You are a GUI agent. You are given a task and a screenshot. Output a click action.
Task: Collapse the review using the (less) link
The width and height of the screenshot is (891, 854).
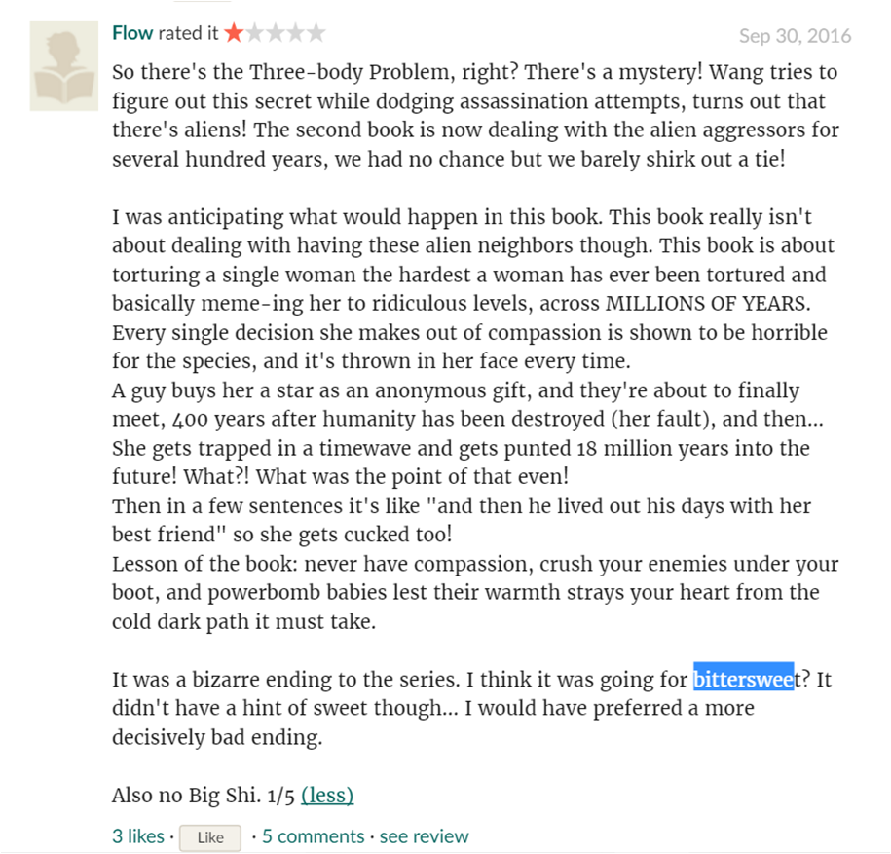327,796
